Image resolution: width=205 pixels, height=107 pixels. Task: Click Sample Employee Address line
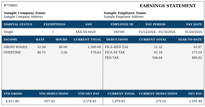pos(124,17)
